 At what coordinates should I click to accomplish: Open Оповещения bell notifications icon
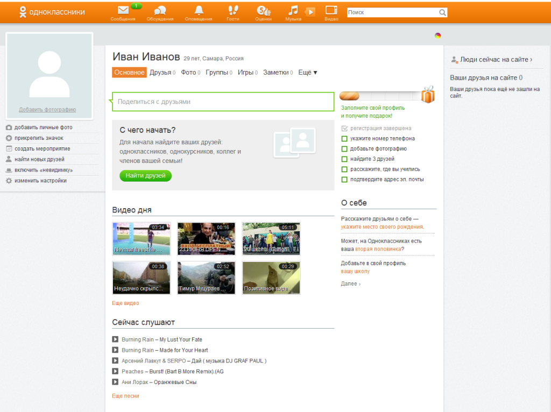(199, 10)
